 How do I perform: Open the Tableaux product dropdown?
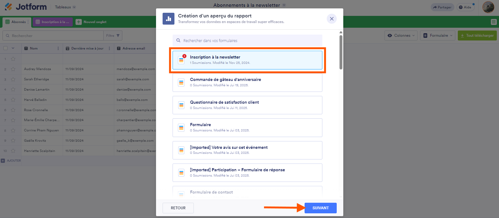[x=65, y=7]
